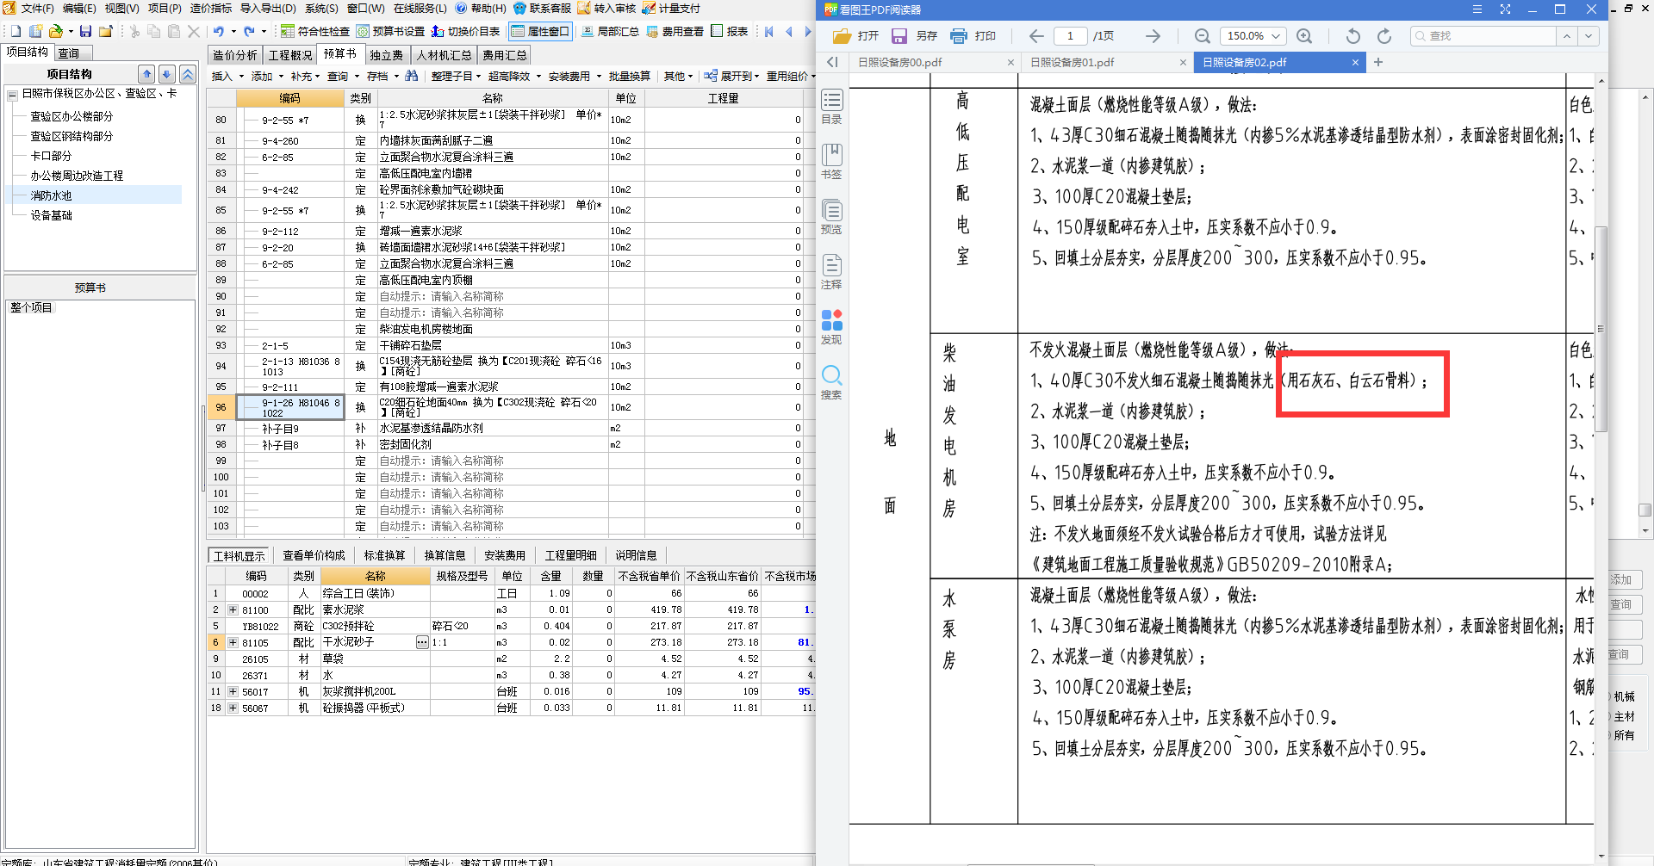
Task: Click the double-up collapse icon in 项目结构 header
Action: click(x=187, y=74)
